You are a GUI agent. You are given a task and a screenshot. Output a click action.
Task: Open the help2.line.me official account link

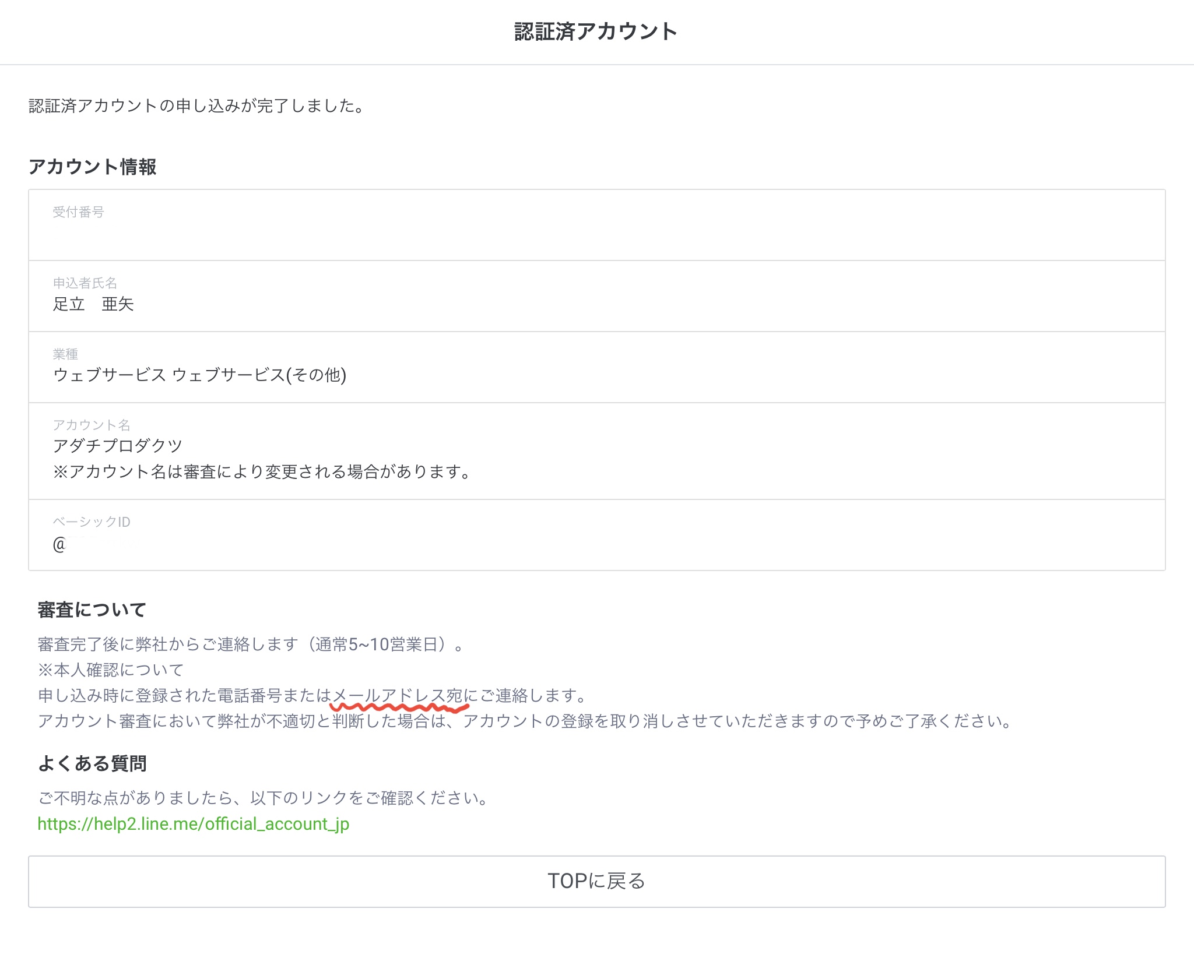[193, 823]
